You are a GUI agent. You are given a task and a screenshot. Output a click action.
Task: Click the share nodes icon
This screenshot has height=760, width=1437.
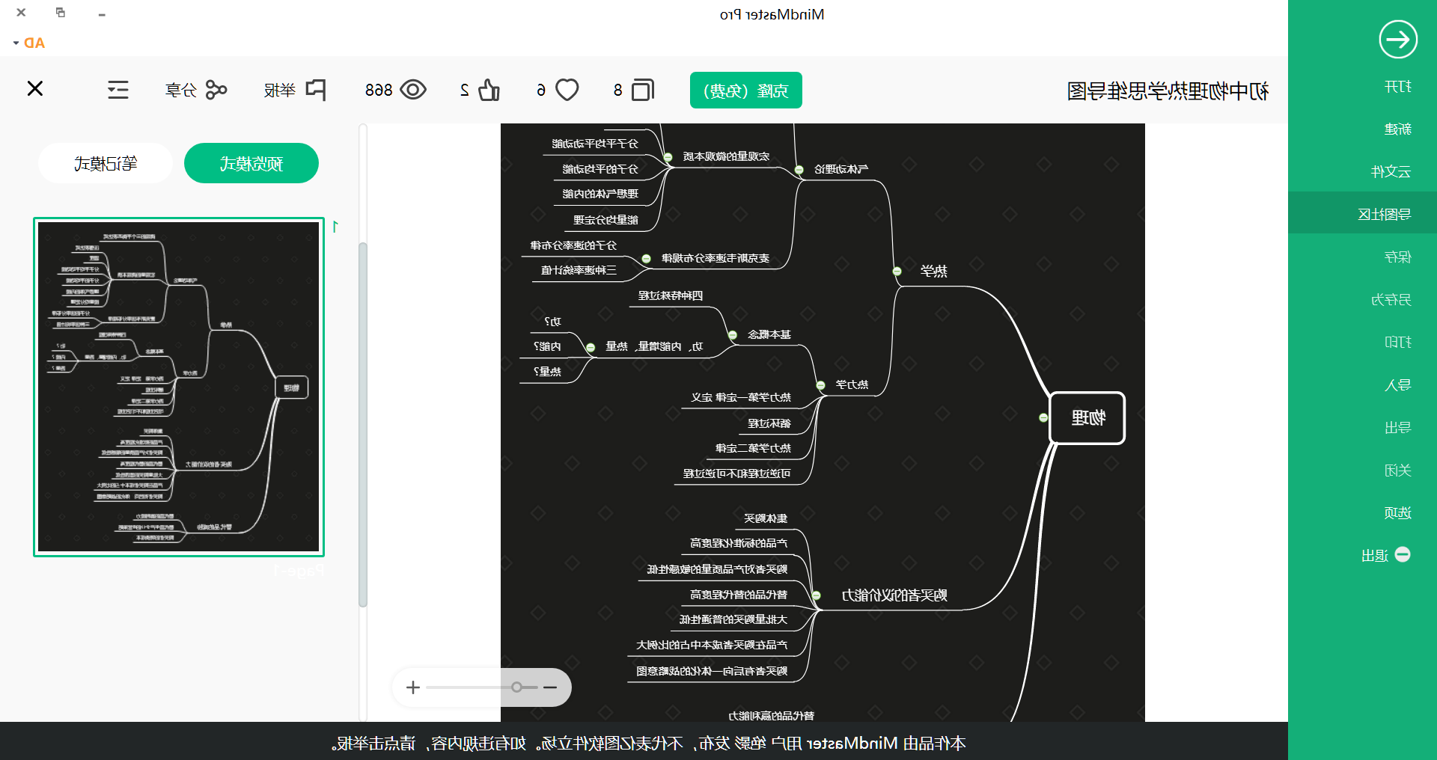216,90
